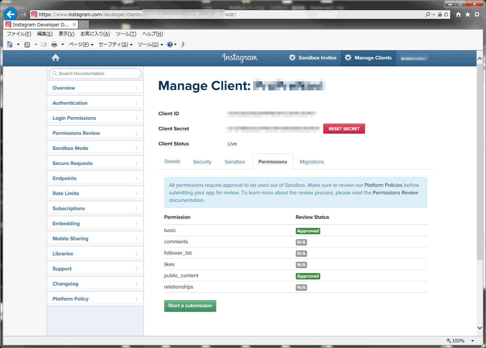Click the read mail icon in command bar
Viewport: 486px width, 348px height.
(x=44, y=44)
